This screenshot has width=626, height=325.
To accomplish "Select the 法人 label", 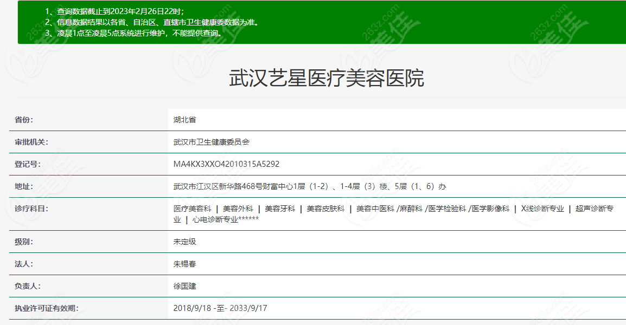I will point(24,264).
